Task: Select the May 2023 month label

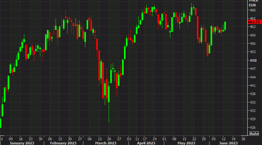Action: point(186,143)
